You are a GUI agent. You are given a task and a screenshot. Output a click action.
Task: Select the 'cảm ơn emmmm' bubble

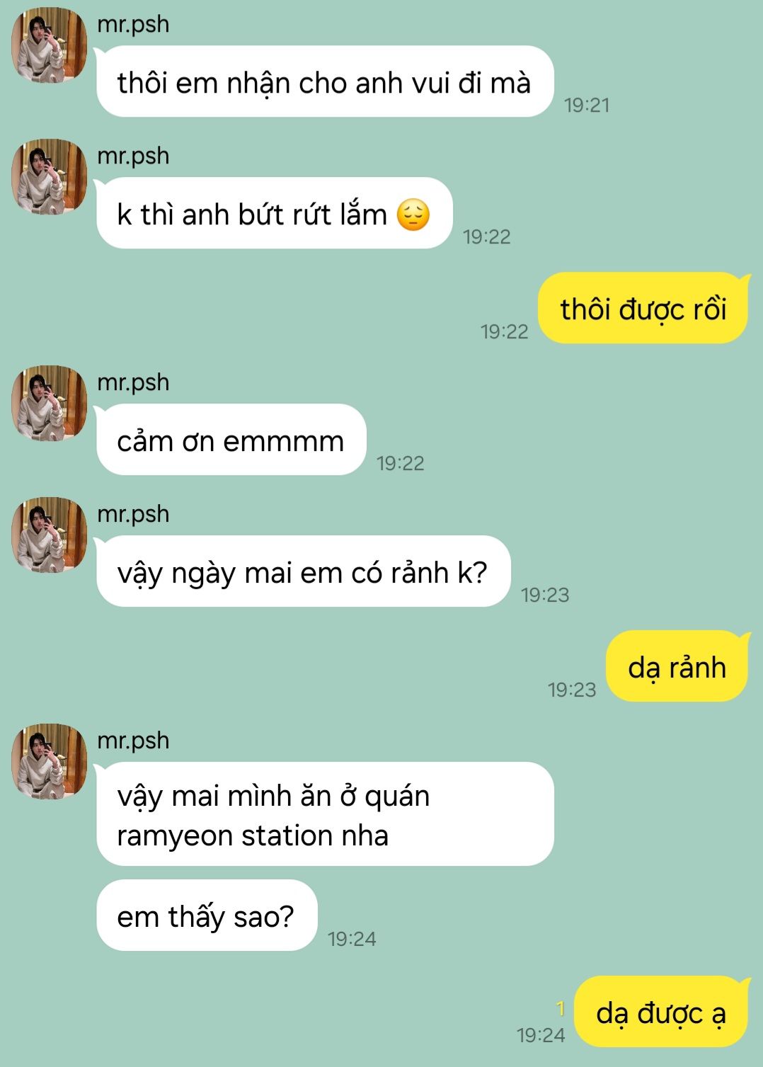tap(231, 440)
